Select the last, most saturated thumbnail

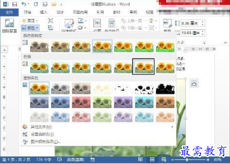pos(165,46)
